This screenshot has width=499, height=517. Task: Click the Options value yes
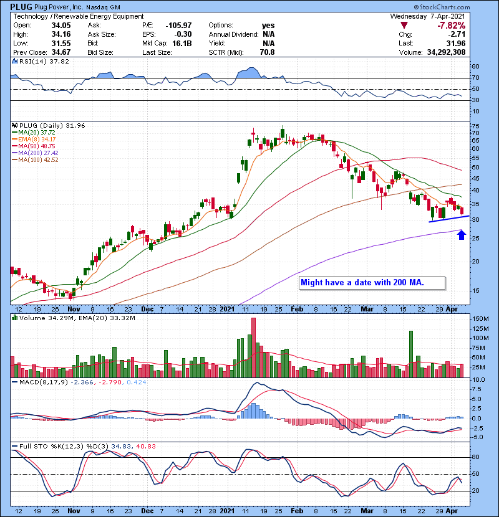[x=268, y=26]
